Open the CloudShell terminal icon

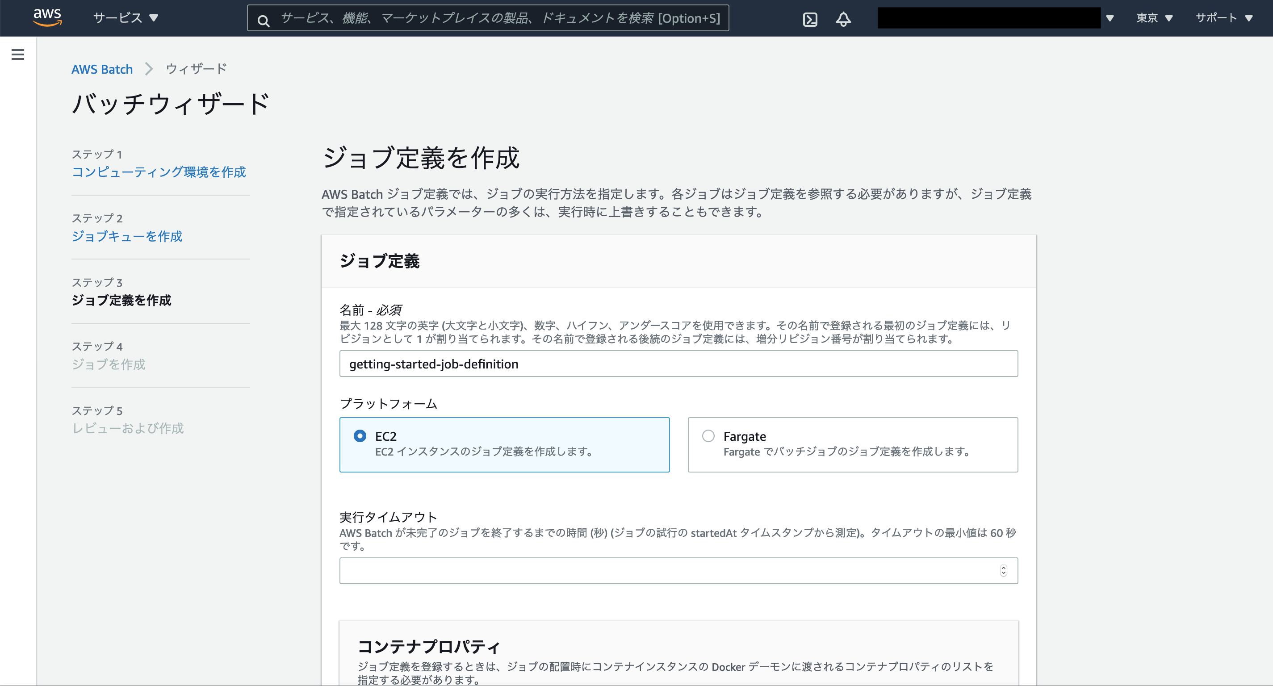pos(810,20)
